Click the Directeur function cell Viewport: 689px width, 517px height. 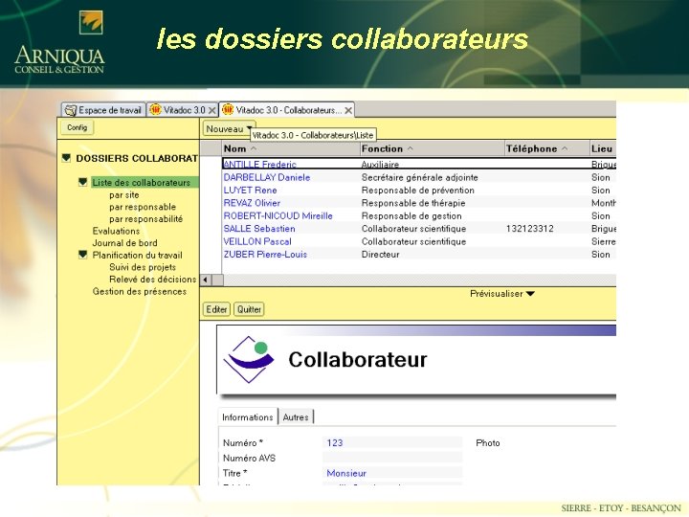coord(380,254)
